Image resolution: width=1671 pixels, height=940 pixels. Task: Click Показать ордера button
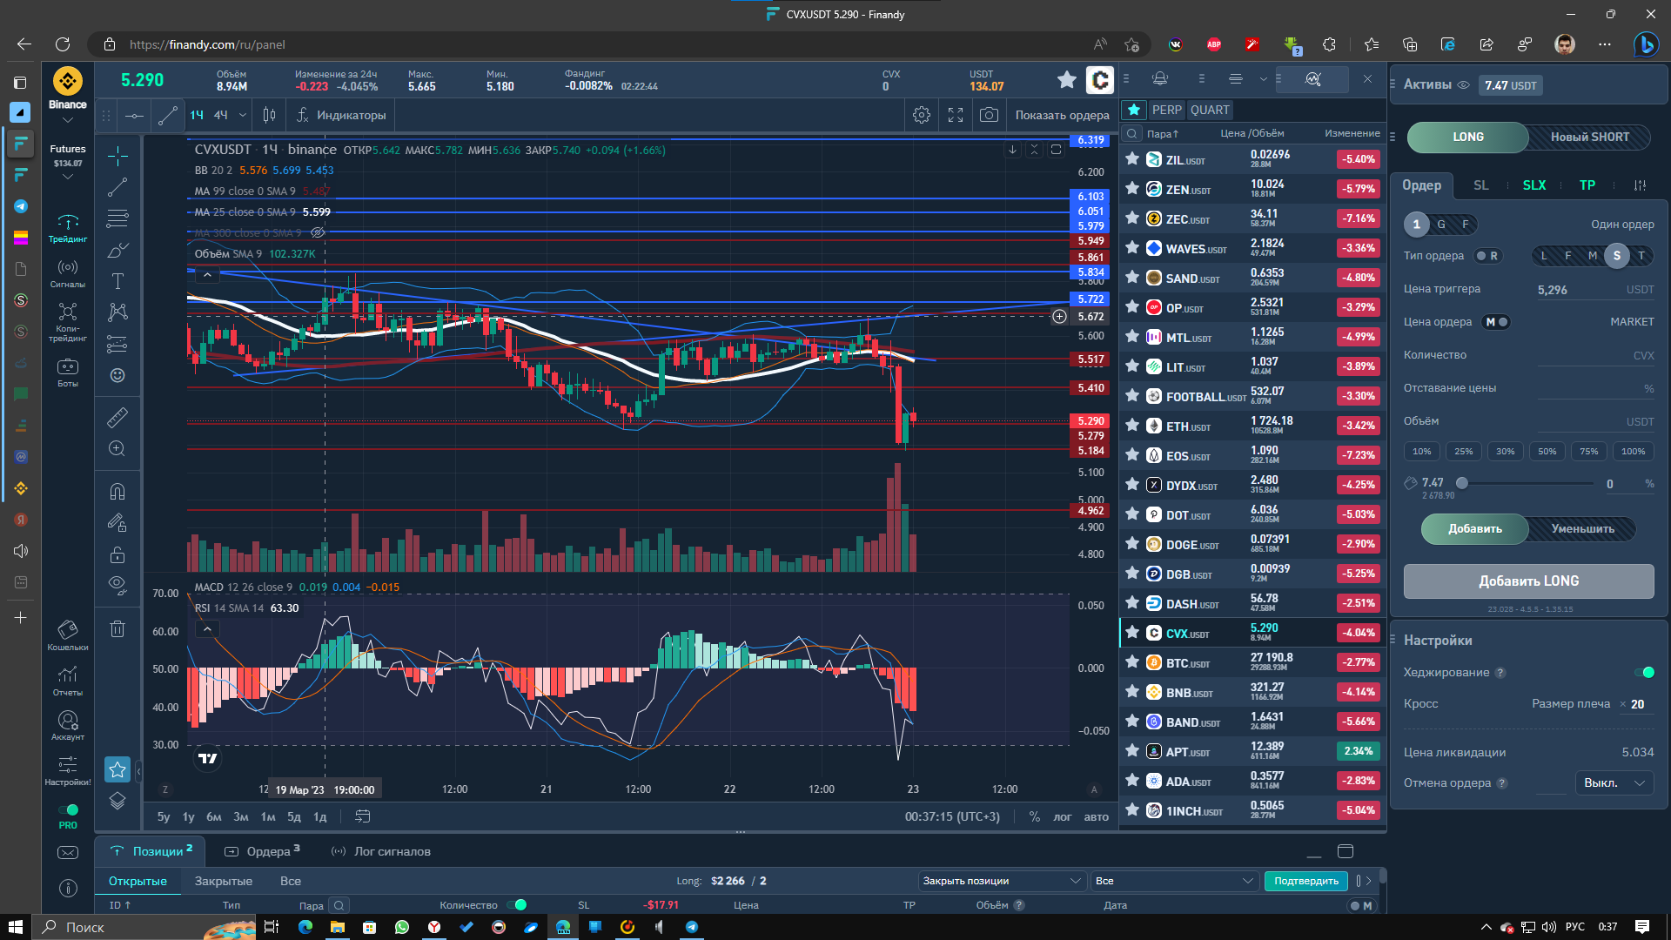(1062, 115)
